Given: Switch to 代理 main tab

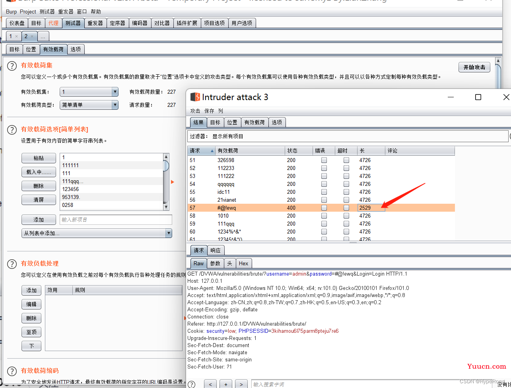Looking at the screenshot, I should pyautogui.click(x=53, y=23).
